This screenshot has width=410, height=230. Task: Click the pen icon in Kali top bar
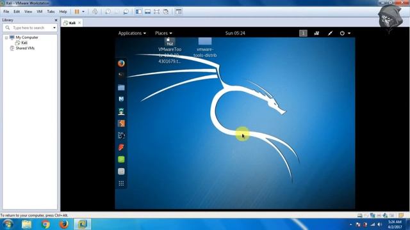click(331, 33)
